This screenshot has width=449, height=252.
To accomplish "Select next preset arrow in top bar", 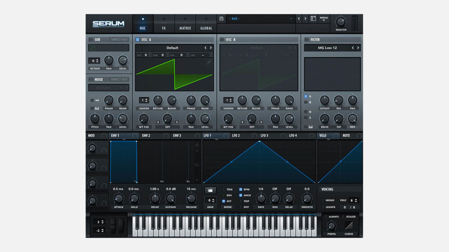I will point(305,18).
